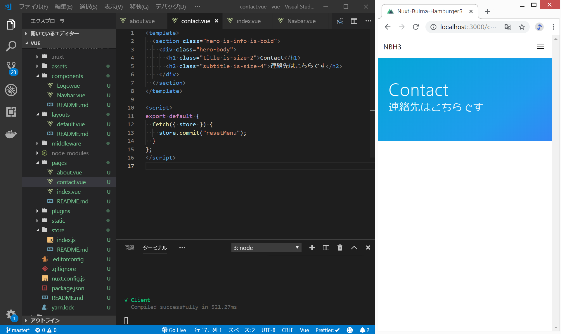Click the open changes icon in editor toolbar
This screenshot has height=334, width=561.
pos(340,21)
